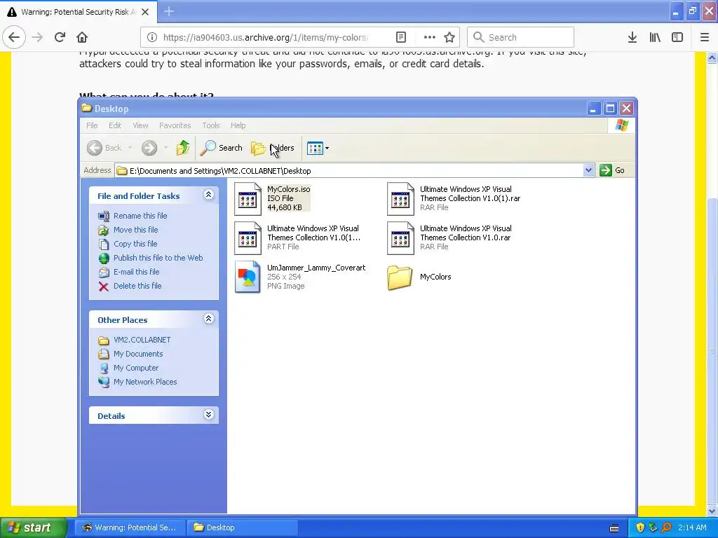The image size is (718, 538).
Task: Open VM2.COLLABNET in Other Places
Action: (142, 340)
